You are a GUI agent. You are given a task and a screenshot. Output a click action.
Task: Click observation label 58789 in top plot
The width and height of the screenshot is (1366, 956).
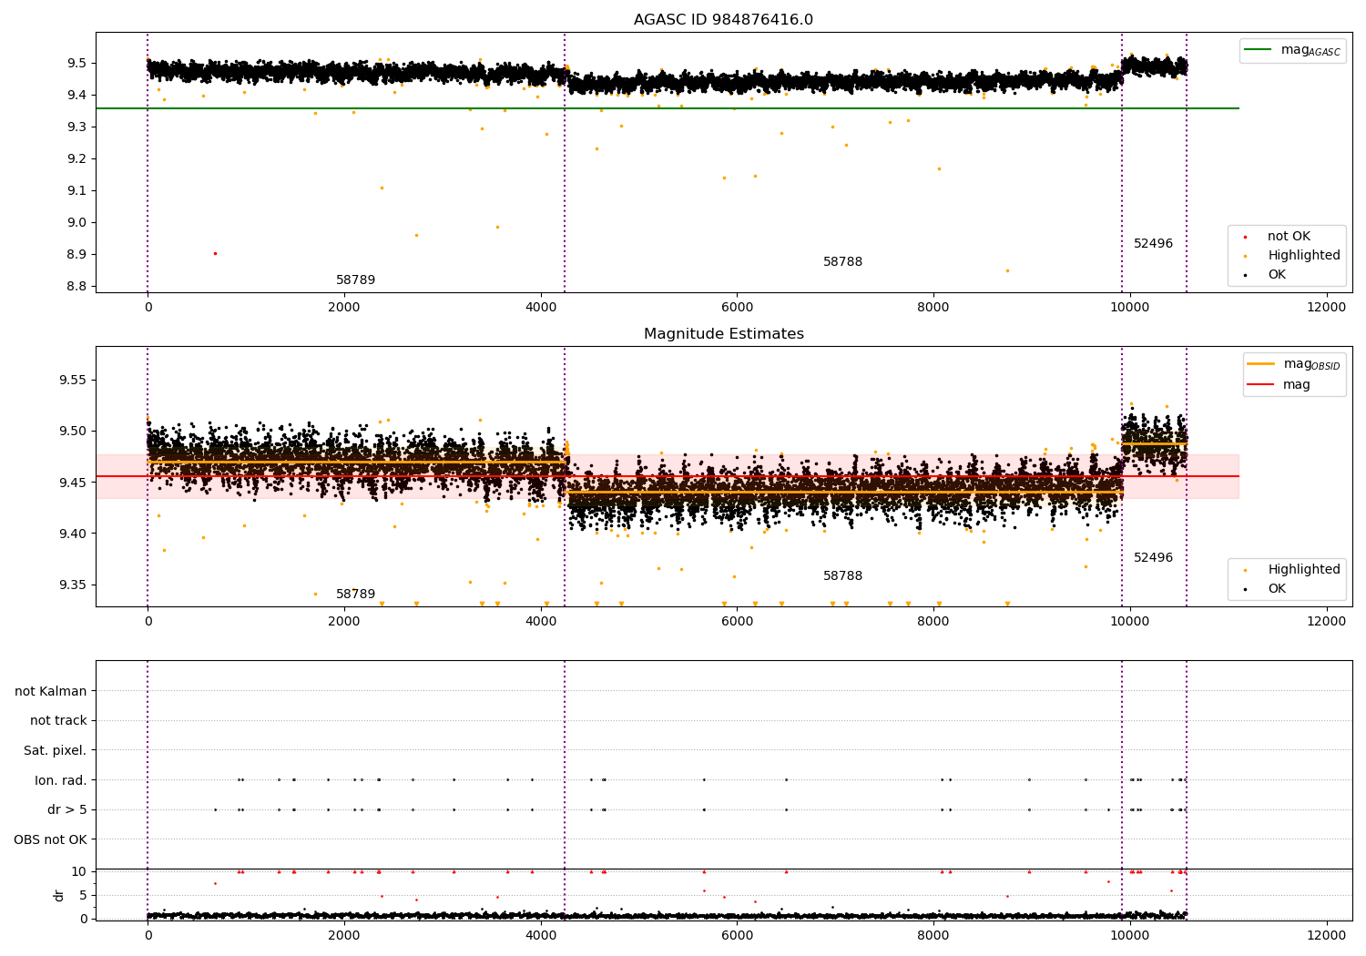pyautogui.click(x=355, y=280)
